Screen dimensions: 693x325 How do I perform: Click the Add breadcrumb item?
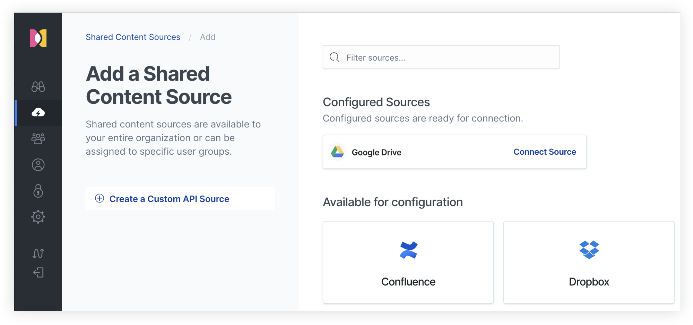(208, 37)
